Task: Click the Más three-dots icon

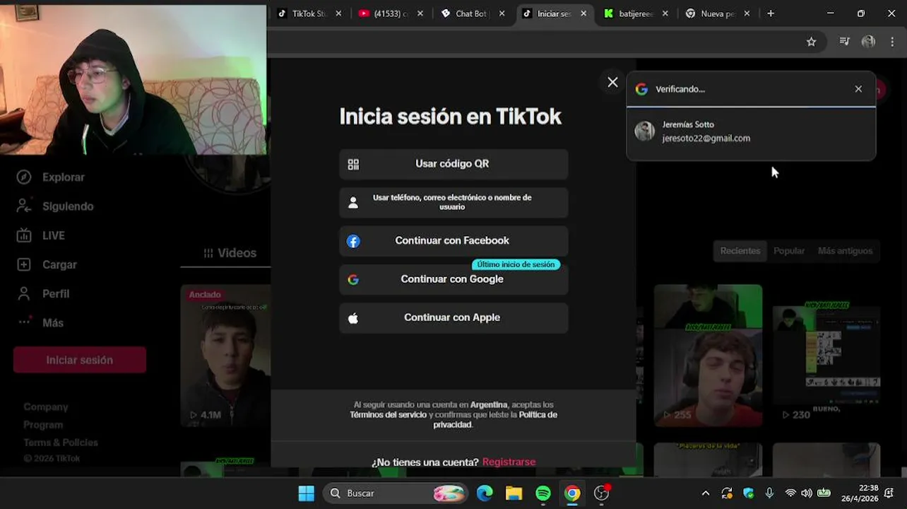Action: tap(24, 322)
